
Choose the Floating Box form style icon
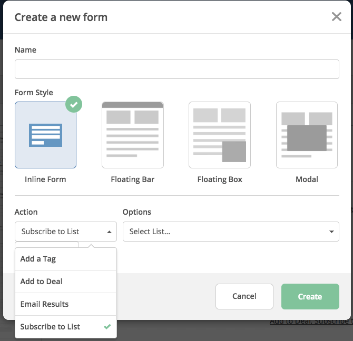point(220,135)
